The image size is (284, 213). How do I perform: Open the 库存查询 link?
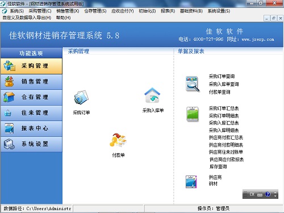click(218, 166)
